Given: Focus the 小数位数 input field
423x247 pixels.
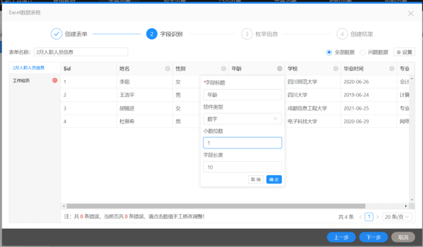Looking at the screenshot, I should [242, 143].
